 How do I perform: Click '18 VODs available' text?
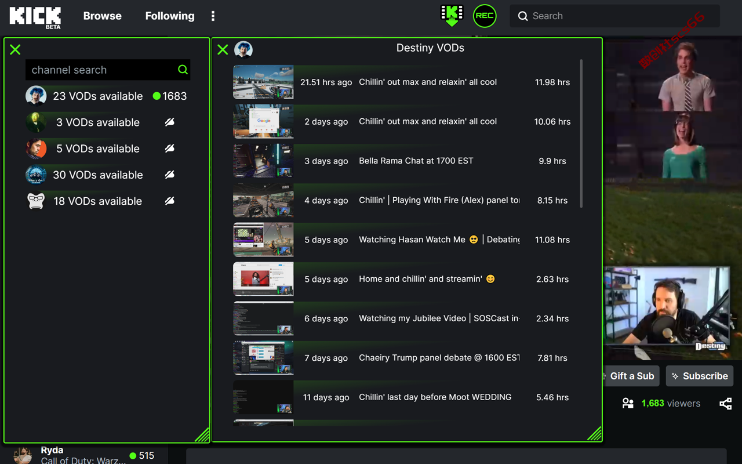click(x=98, y=201)
